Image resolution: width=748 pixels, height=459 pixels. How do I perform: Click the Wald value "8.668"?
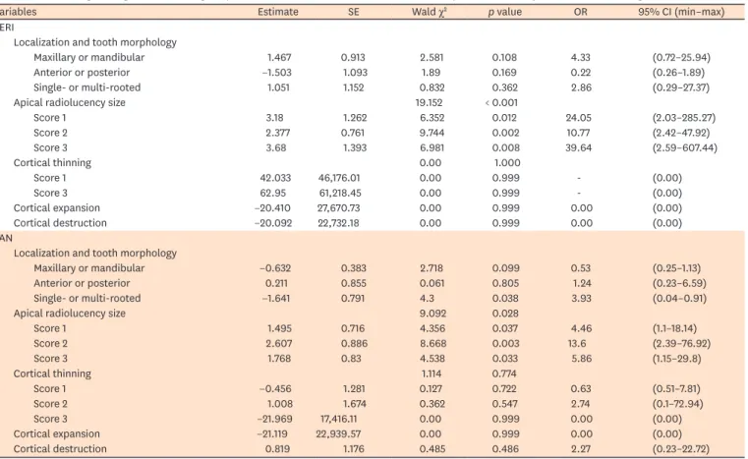pos(432,344)
